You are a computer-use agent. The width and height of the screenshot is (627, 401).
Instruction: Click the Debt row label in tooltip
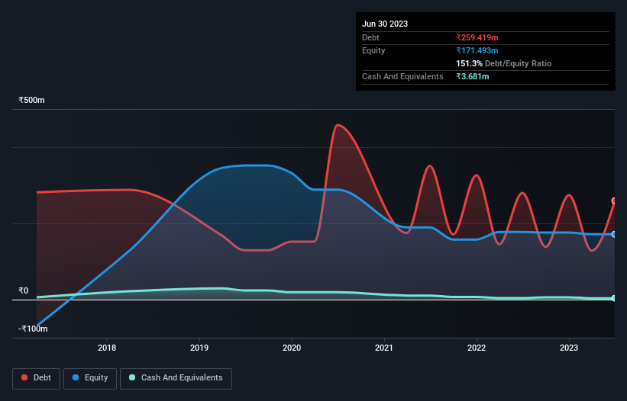point(370,37)
